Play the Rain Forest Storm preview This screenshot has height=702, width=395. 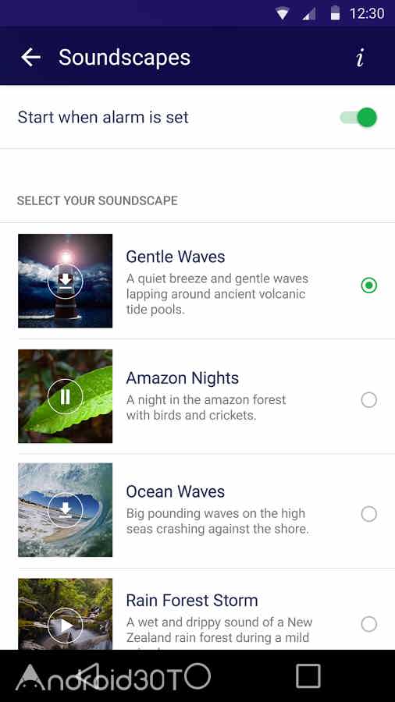tap(65, 625)
